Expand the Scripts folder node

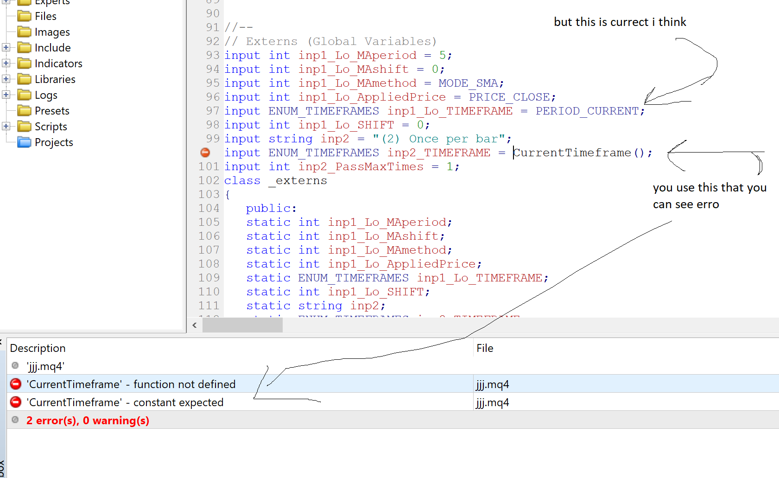click(6, 126)
